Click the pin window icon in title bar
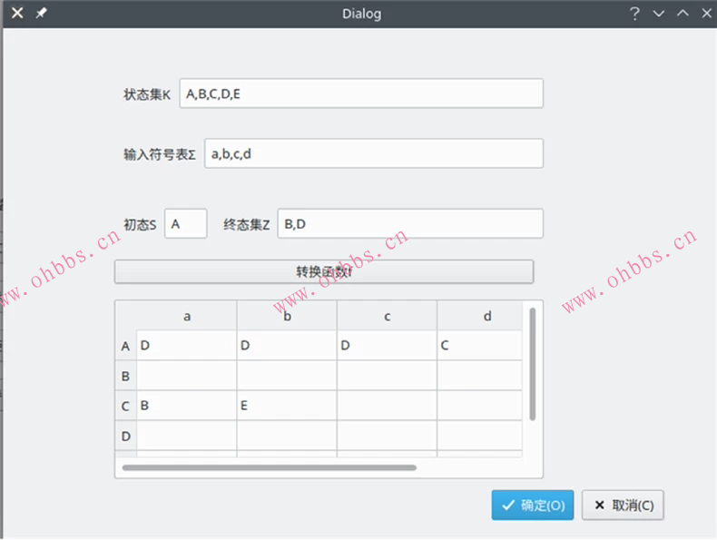The image size is (717, 540). (x=41, y=14)
